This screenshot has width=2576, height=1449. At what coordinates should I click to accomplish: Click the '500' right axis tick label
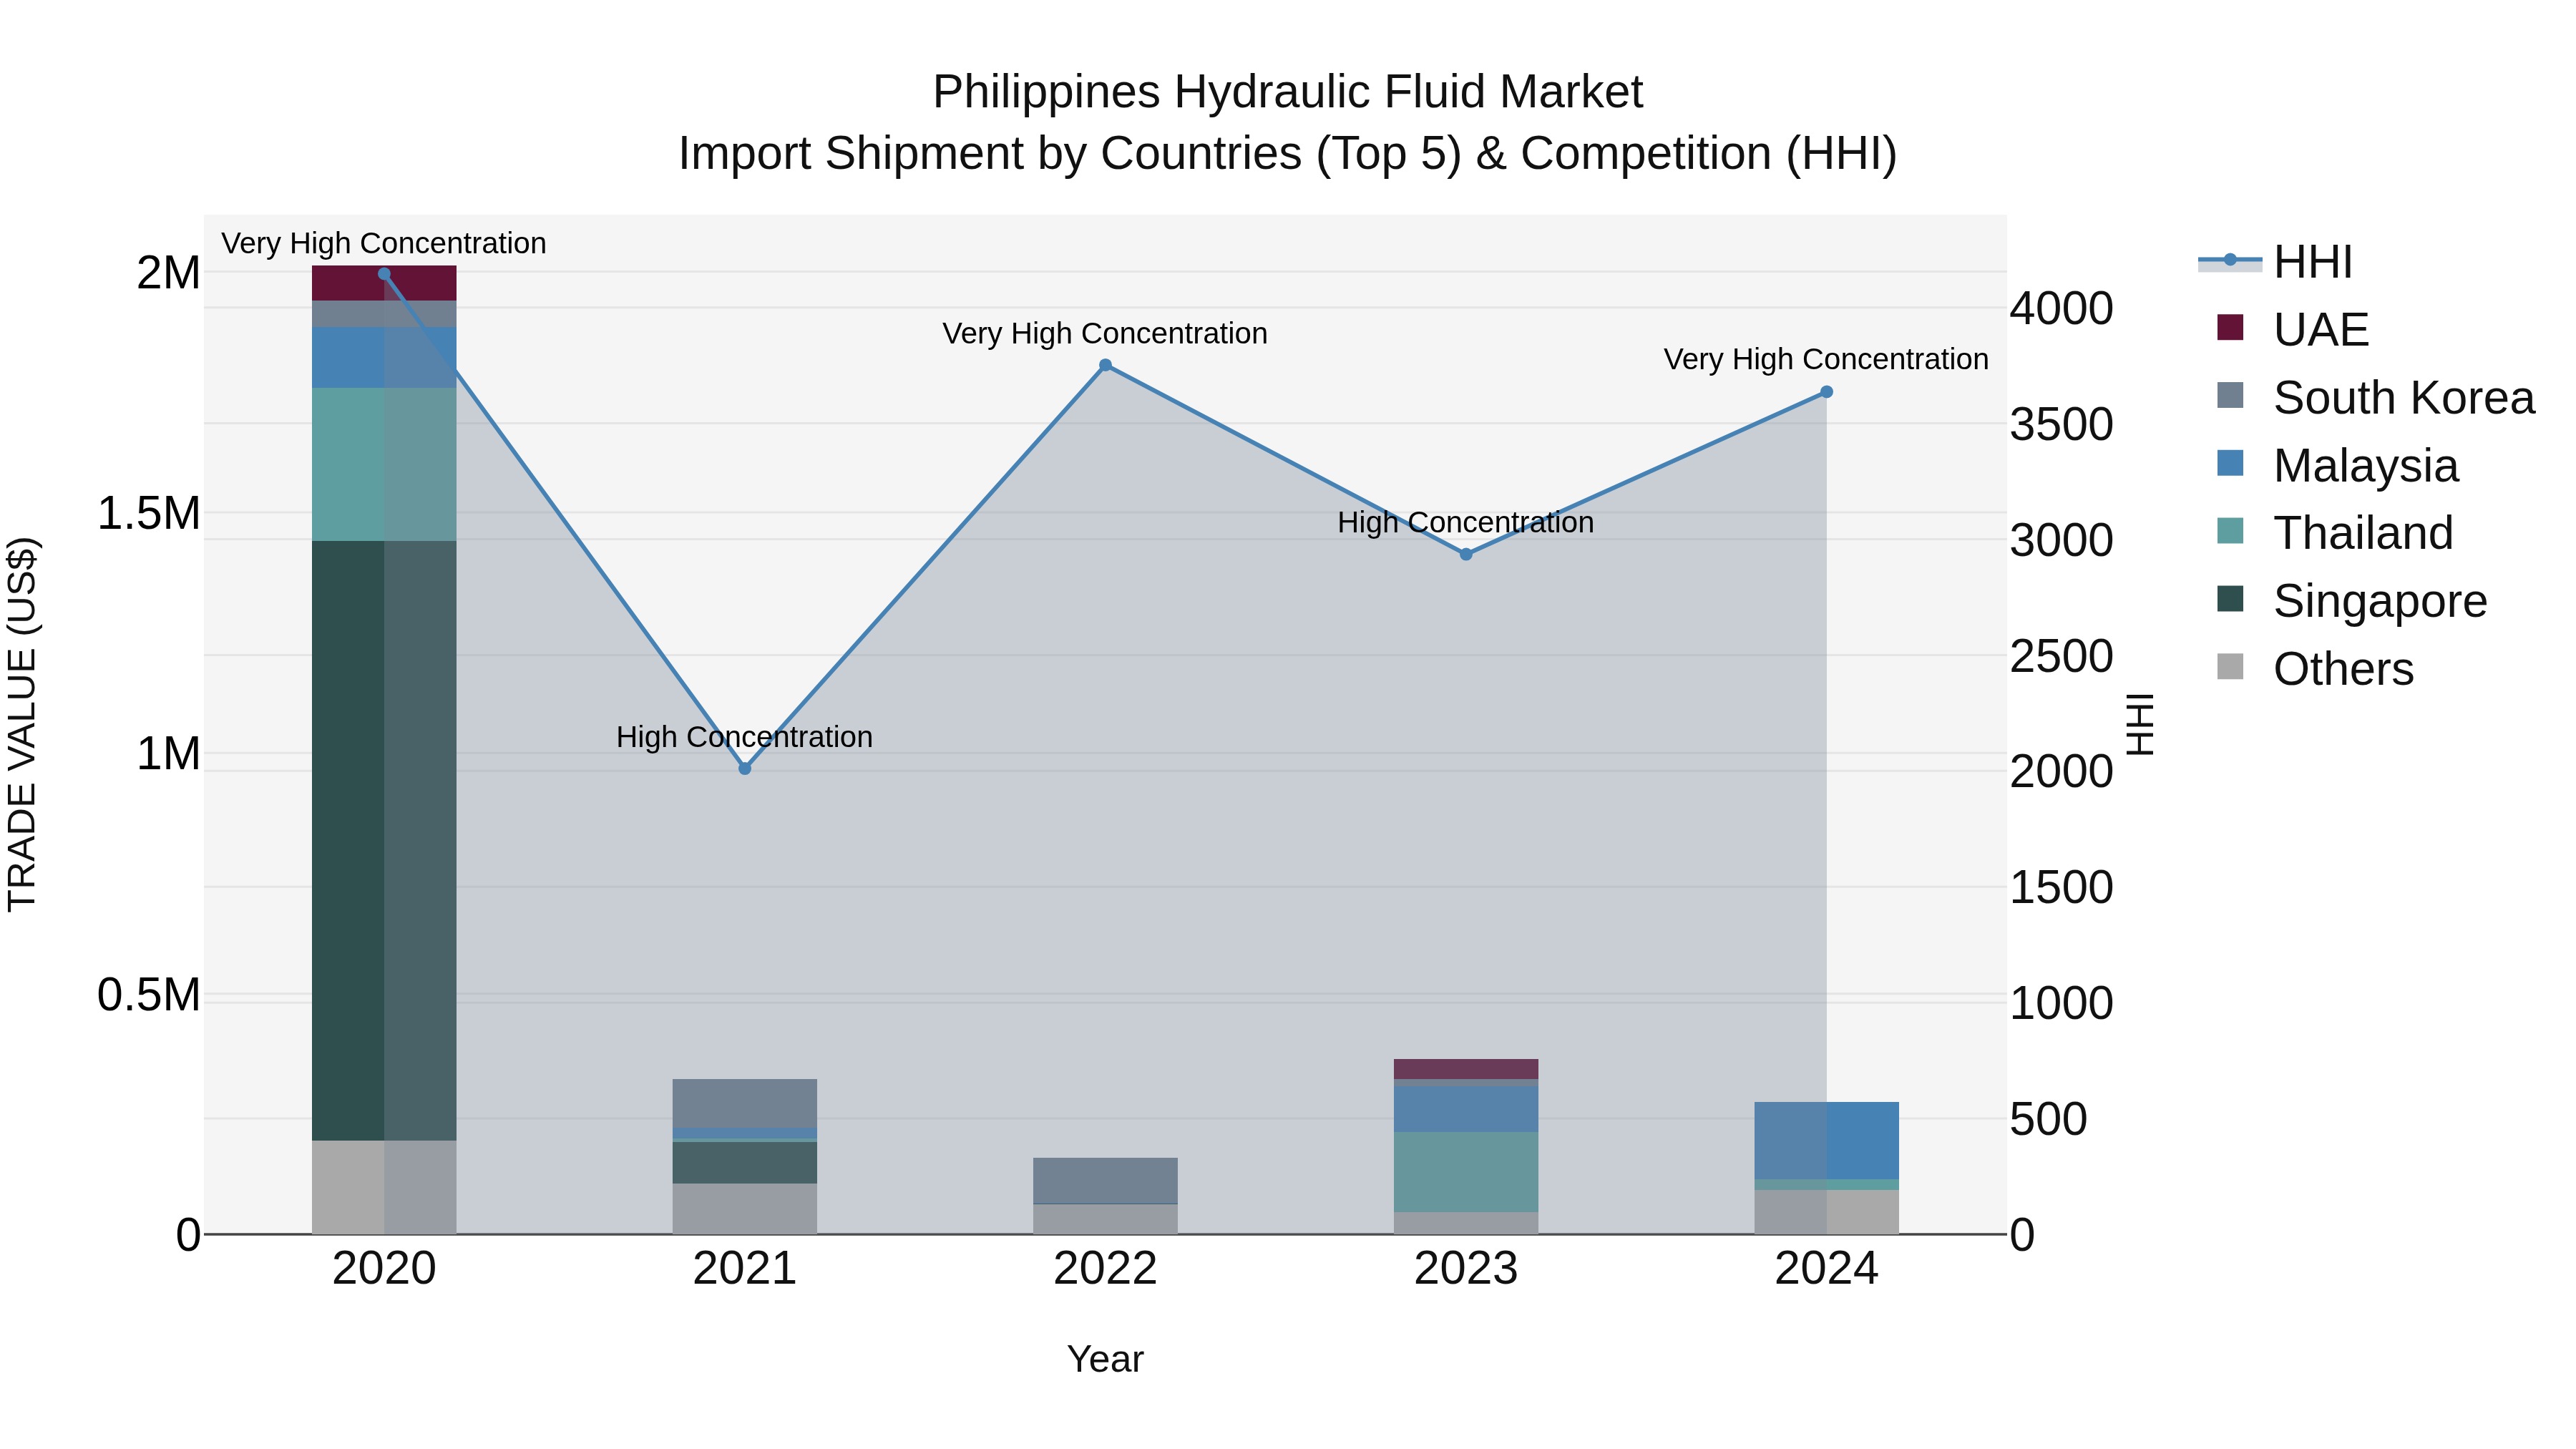2049,1119
